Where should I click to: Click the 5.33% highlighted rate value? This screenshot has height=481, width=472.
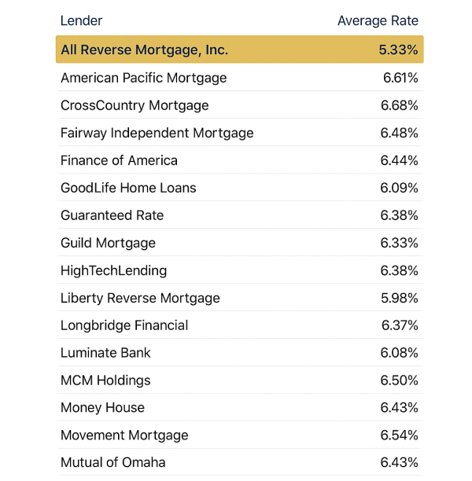click(x=398, y=50)
